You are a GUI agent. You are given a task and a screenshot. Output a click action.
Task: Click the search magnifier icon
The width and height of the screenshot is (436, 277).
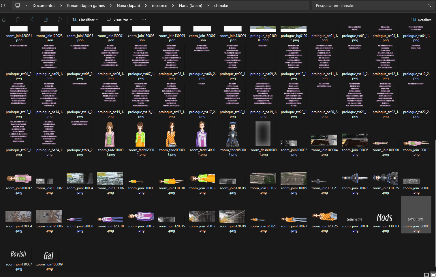(429, 5)
